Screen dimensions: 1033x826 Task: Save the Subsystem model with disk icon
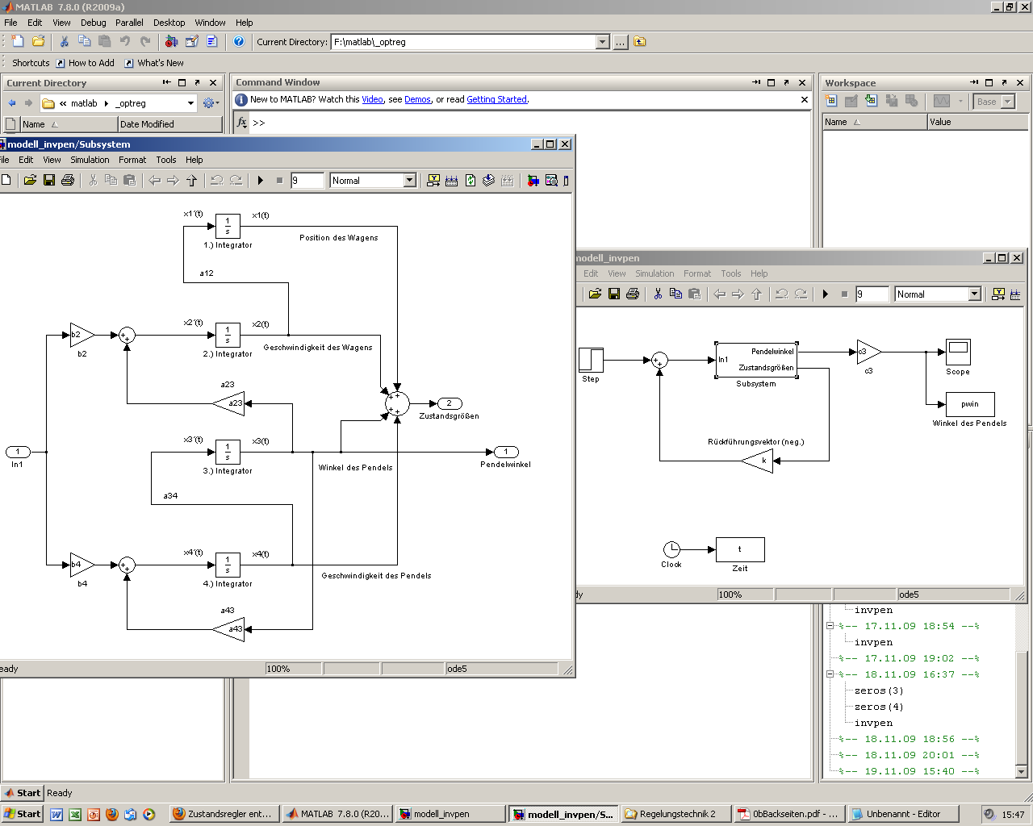point(49,180)
